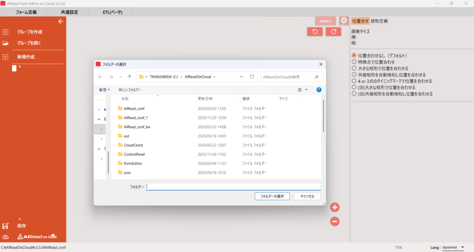This screenshot has width=474, height=252.
Task: Click the small white page icon in the sidebar
Action: (14, 68)
